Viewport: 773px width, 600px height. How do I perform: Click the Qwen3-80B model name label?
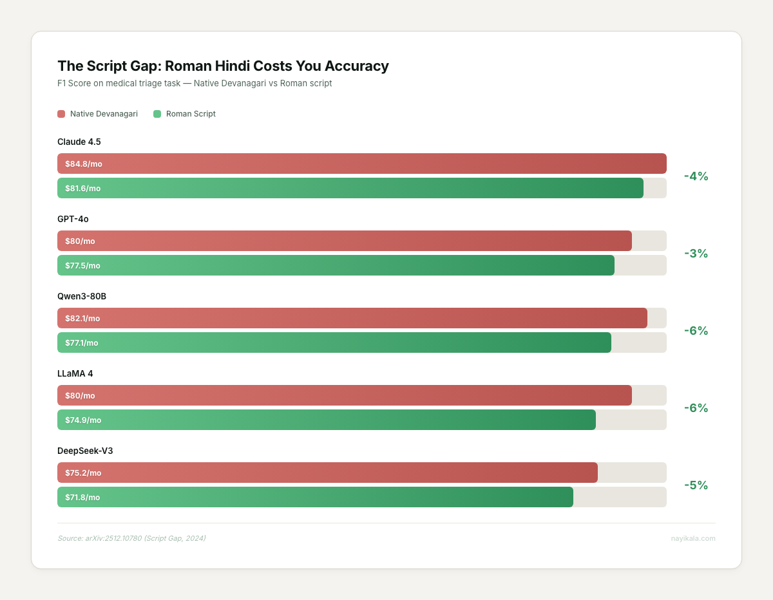82,296
